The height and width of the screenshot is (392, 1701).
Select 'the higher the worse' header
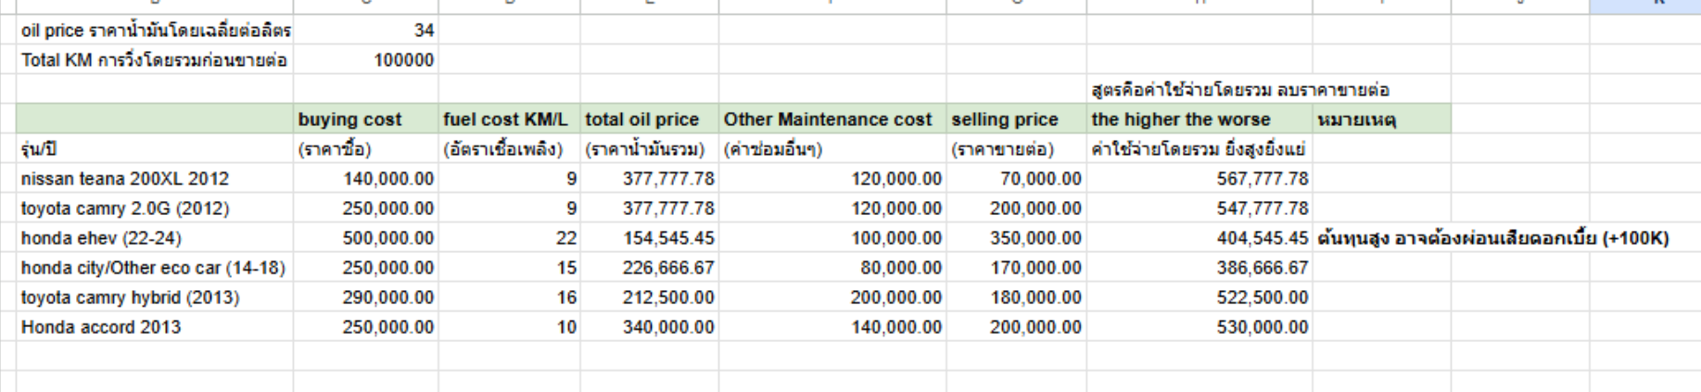point(1200,120)
